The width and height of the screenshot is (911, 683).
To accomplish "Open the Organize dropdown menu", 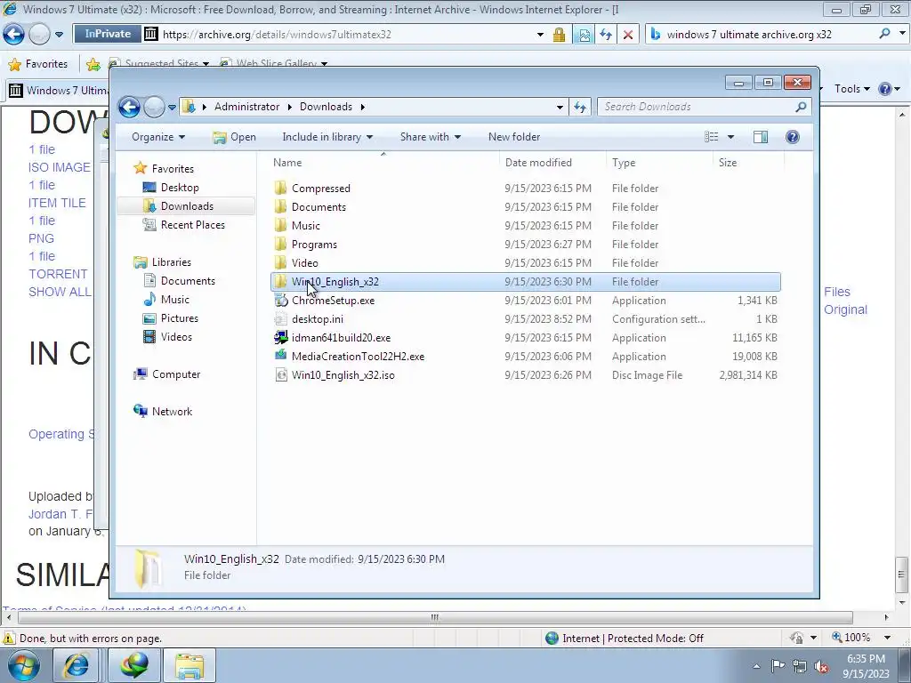I will 158,136.
